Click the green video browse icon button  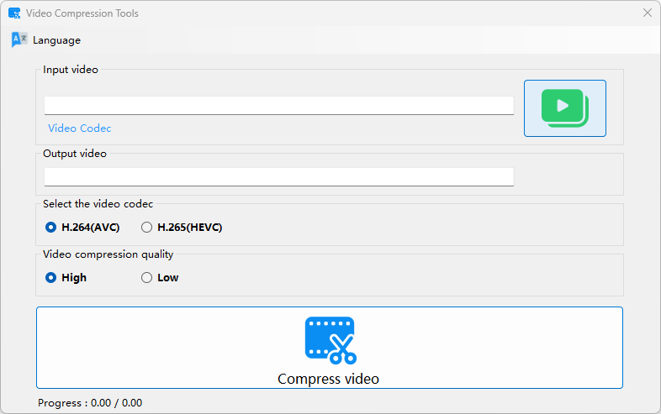pos(565,108)
